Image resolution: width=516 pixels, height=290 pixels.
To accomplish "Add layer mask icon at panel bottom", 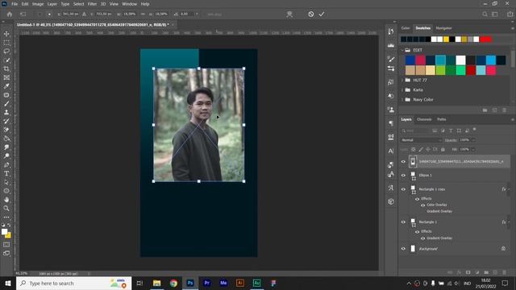I will (468, 272).
